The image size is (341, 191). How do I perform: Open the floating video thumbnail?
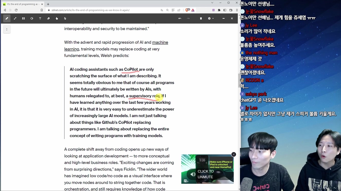(x=208, y=169)
